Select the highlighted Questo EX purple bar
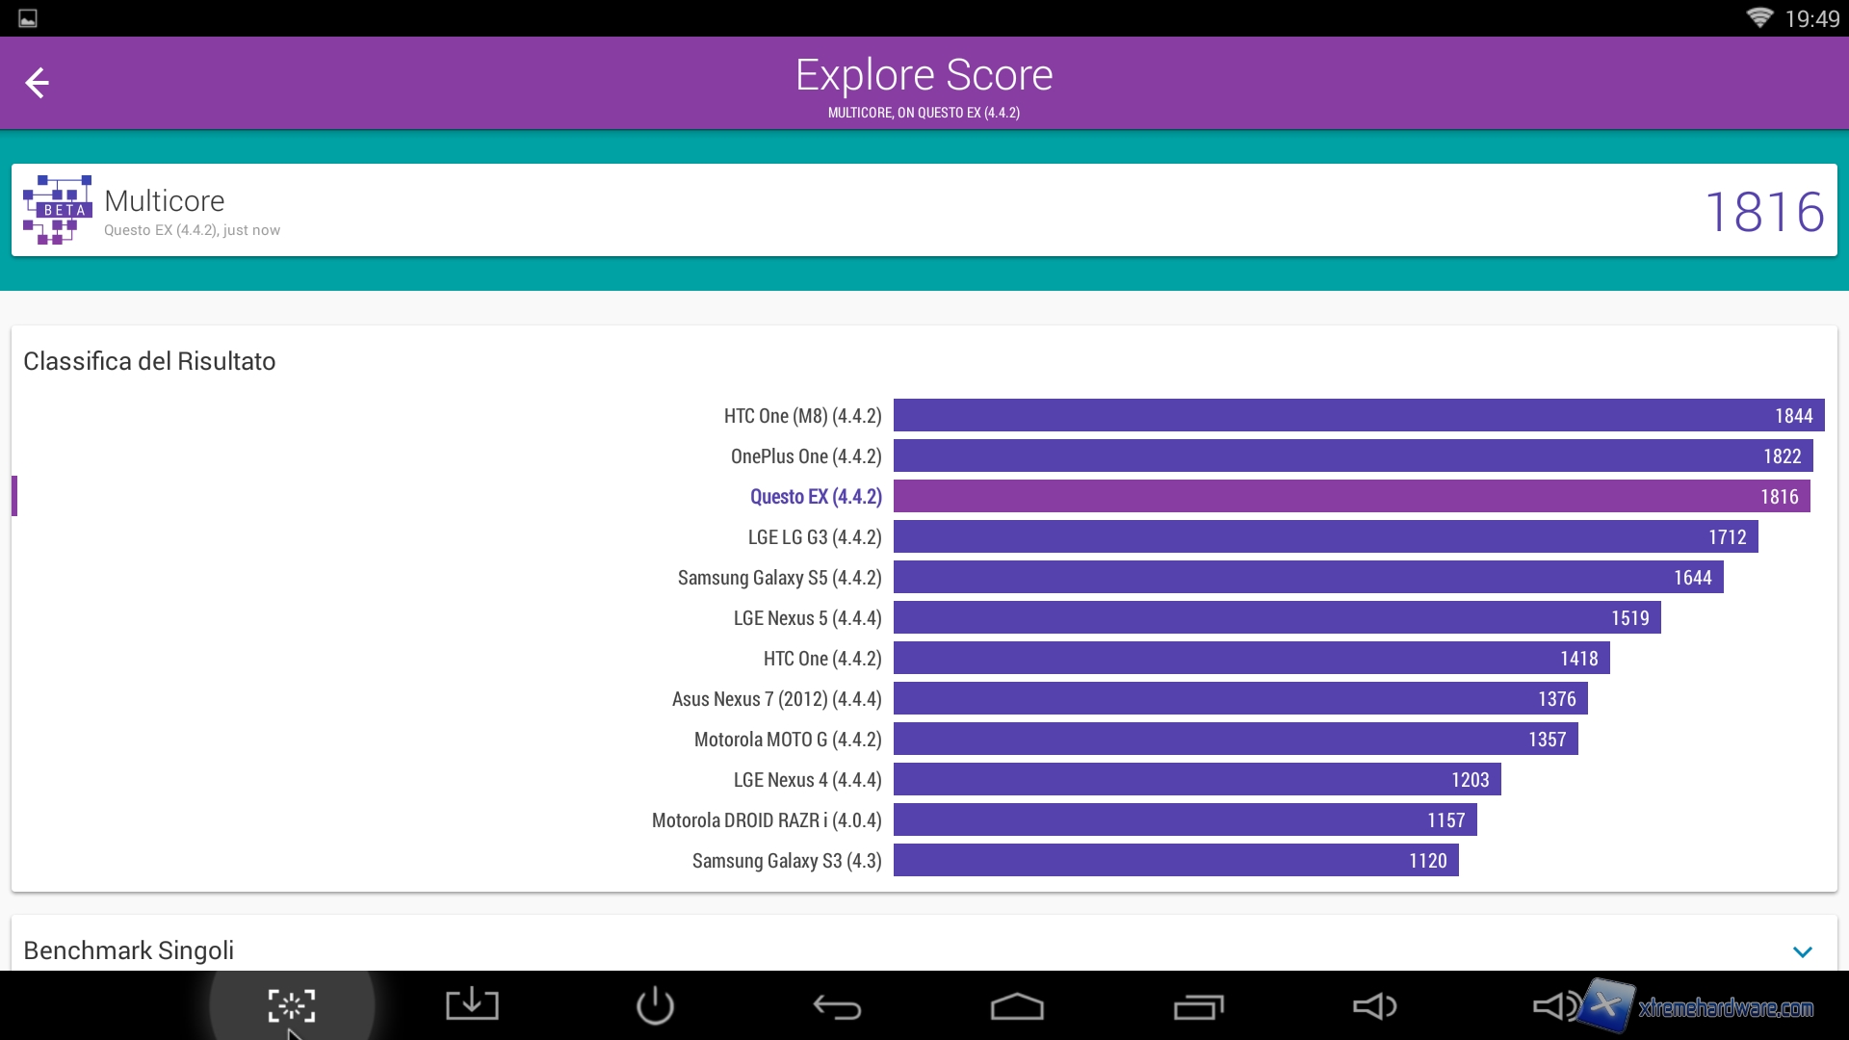This screenshot has height=1040, width=1849. pos(1351,497)
